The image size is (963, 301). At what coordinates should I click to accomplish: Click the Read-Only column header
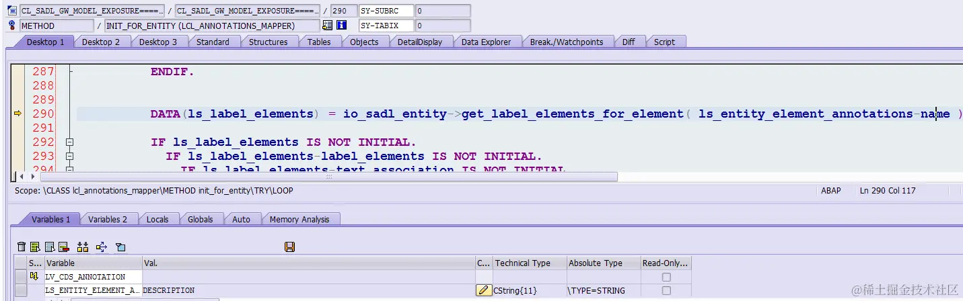point(666,263)
